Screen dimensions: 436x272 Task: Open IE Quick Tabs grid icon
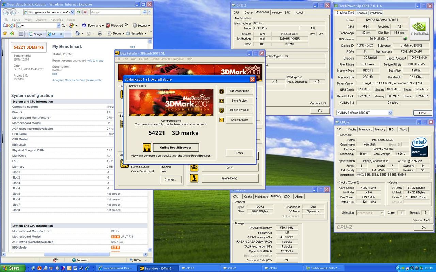(21, 34)
